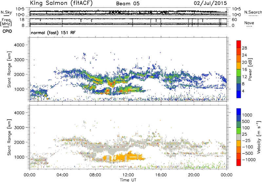Click the '24' power colorbar label
The height and width of the screenshot is (182, 262).
click(x=244, y=55)
